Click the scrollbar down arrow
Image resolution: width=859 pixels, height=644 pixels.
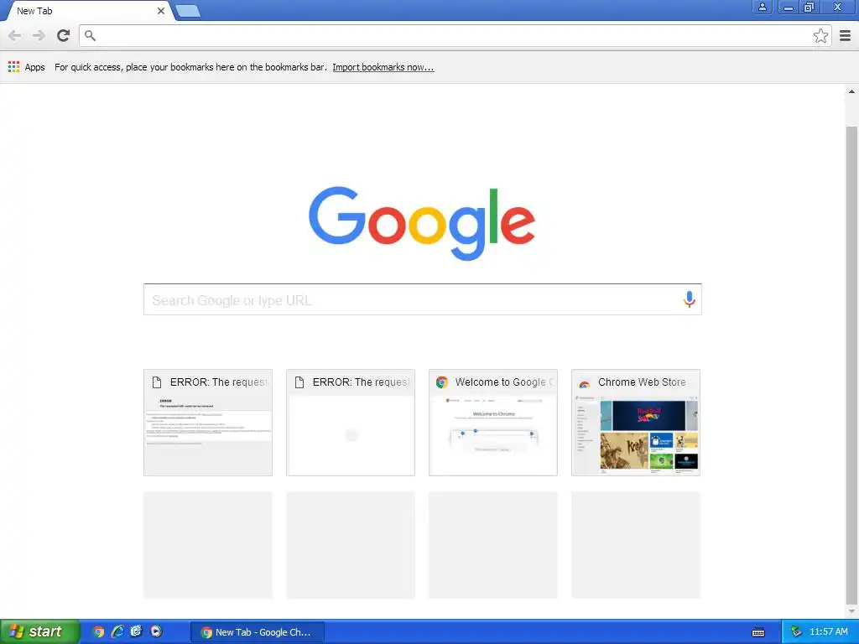851,611
